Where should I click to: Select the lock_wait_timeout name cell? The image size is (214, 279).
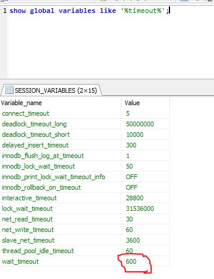(x=60, y=209)
